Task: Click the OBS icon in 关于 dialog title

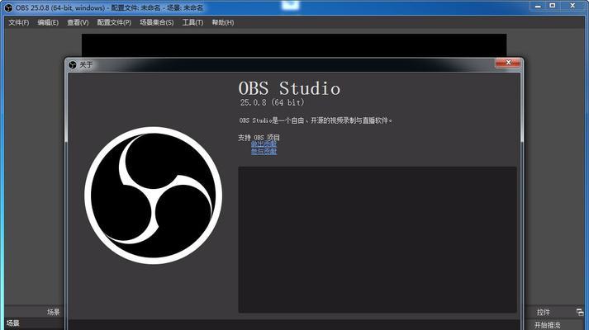Action: (73, 64)
